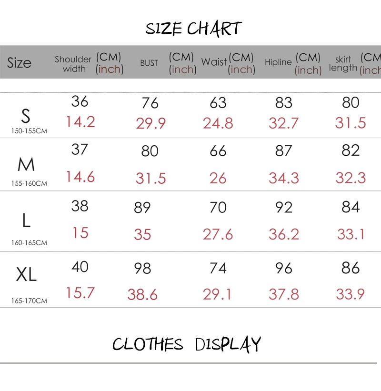This screenshot has width=381, height=391.
Task: Click bust value 76 for size S
Action: pyautogui.click(x=150, y=103)
